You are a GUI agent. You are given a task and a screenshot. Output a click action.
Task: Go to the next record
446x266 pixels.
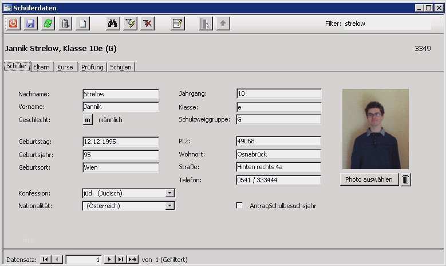point(109,260)
